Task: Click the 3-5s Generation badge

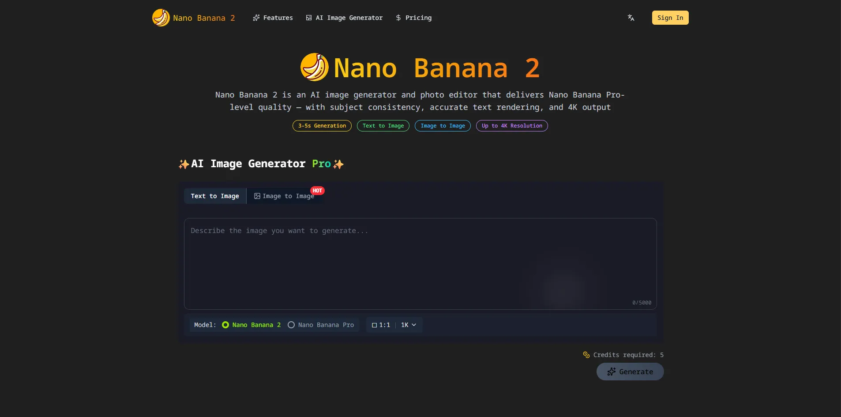Action: (322, 126)
